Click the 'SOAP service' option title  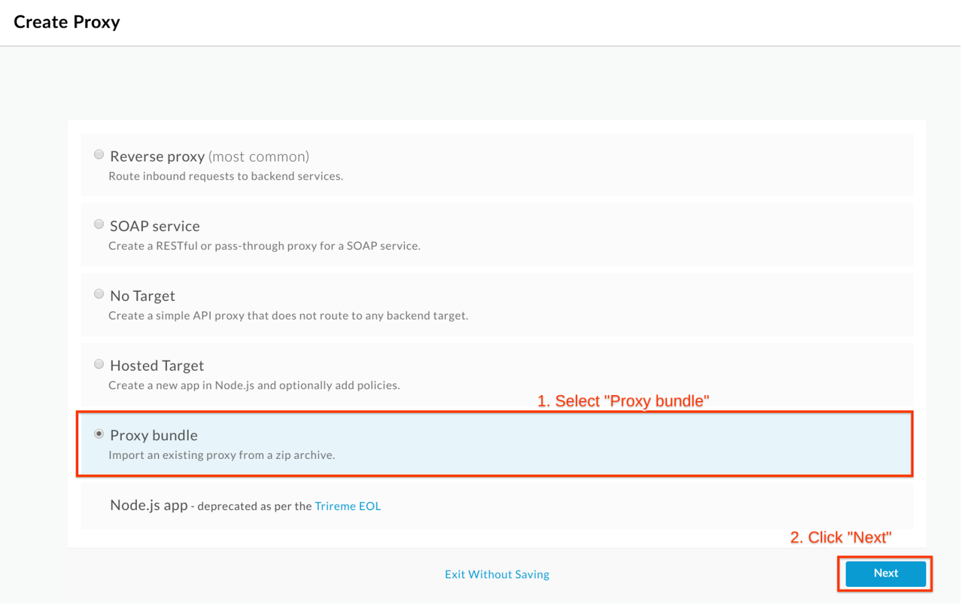point(155,226)
